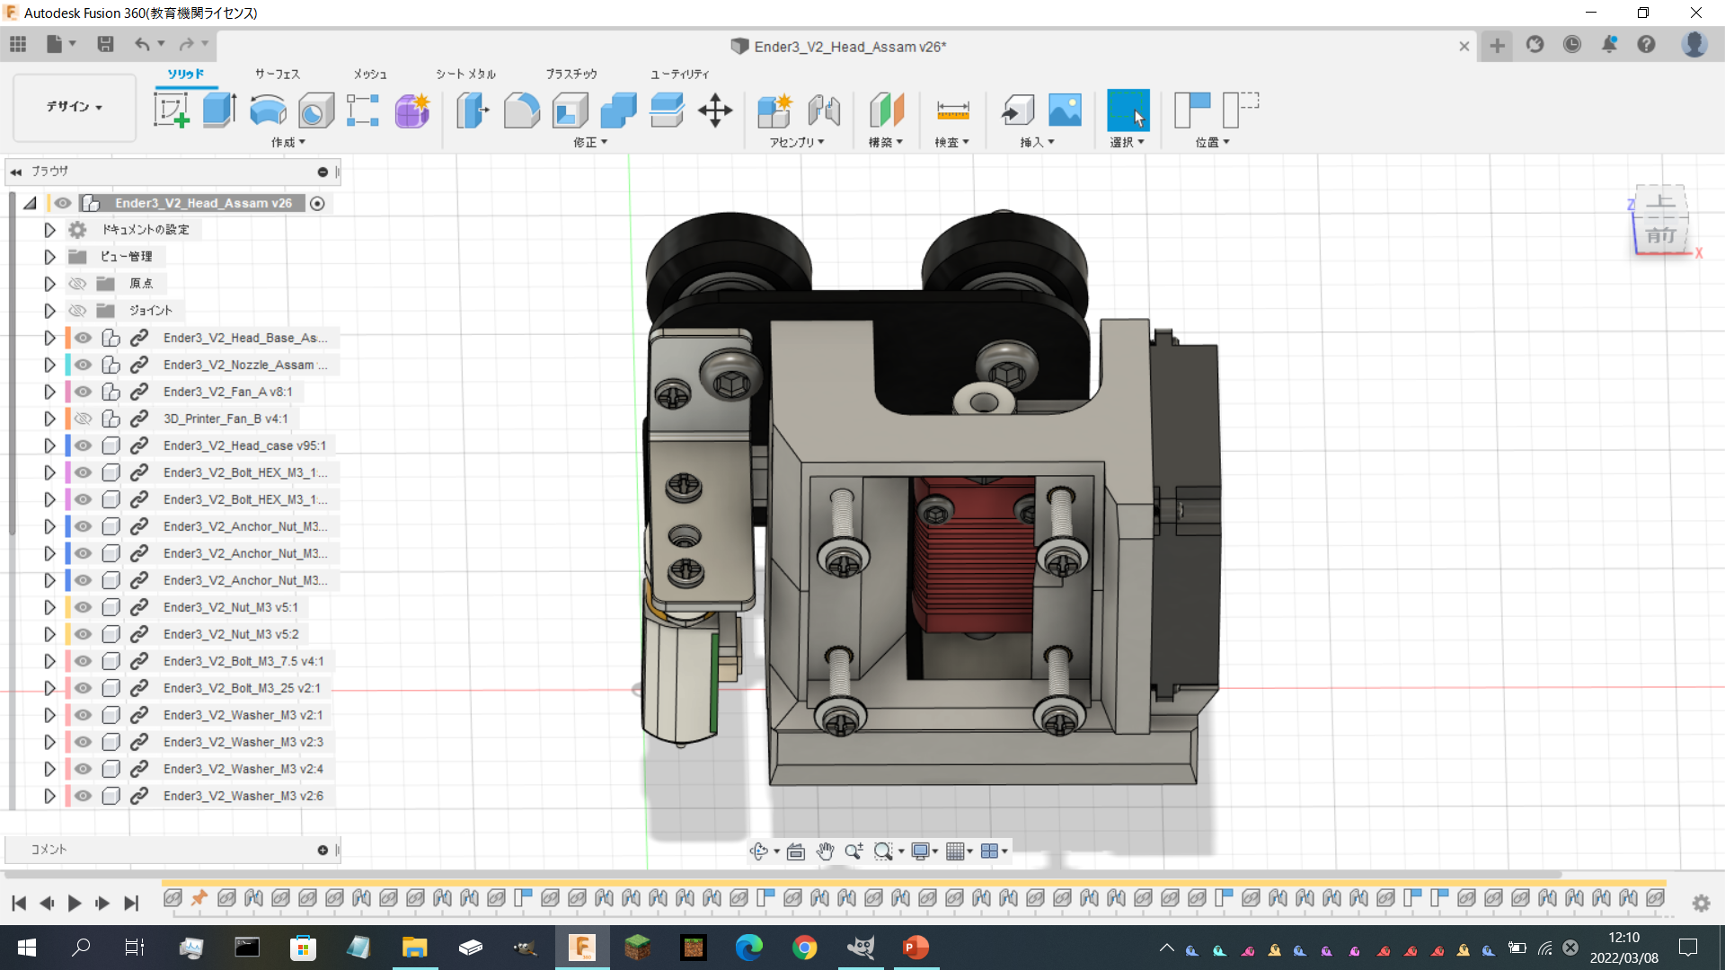Hide Ender3_V2_Fan_A v8:1 with eye icon
1725x970 pixels.
84,392
